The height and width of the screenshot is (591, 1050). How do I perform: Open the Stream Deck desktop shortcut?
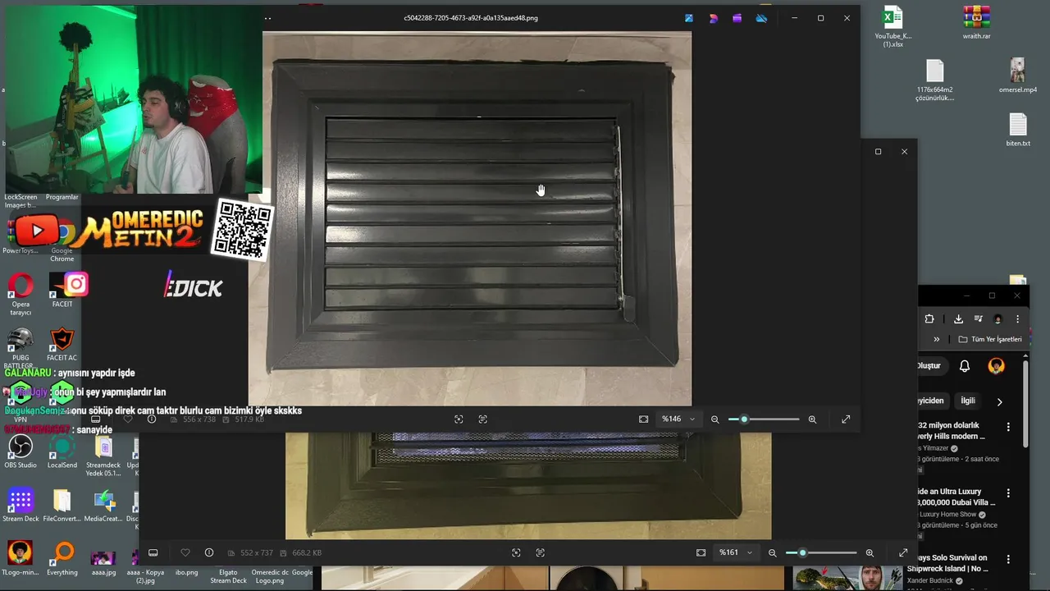point(21,505)
